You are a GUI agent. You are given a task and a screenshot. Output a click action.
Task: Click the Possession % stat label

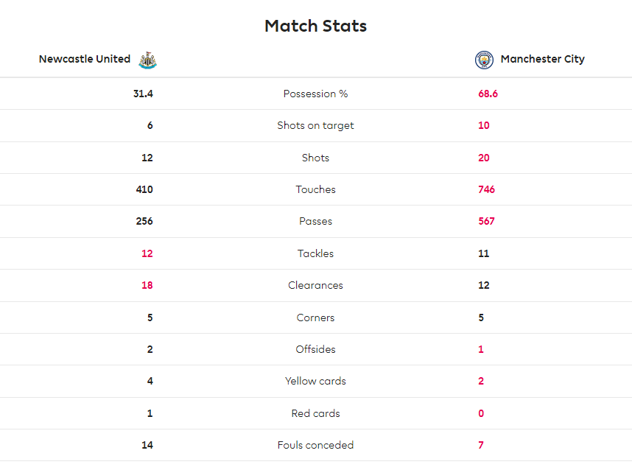tap(315, 94)
